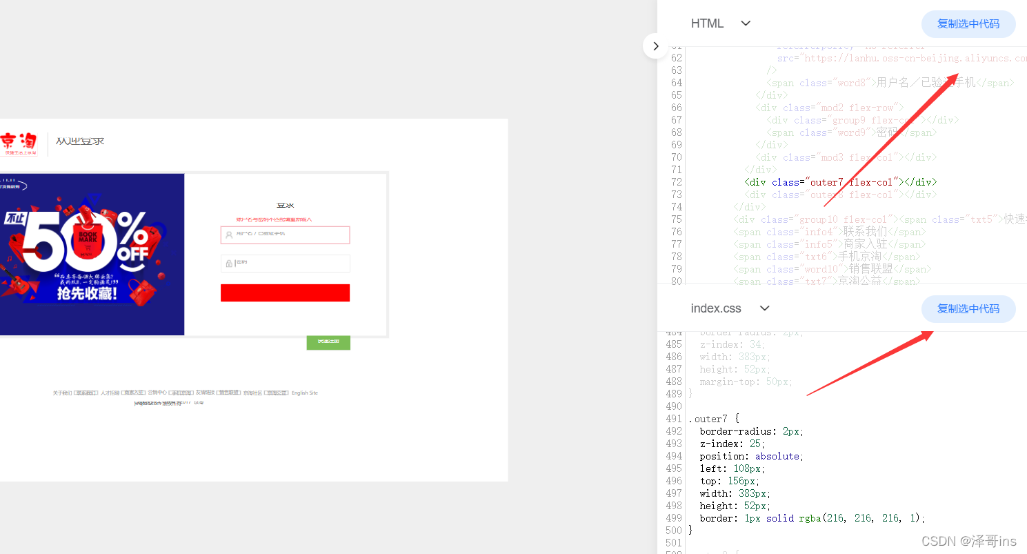The image size is (1027, 554).
Task: Select the outer7 flex-col div on line 72
Action: pos(840,182)
